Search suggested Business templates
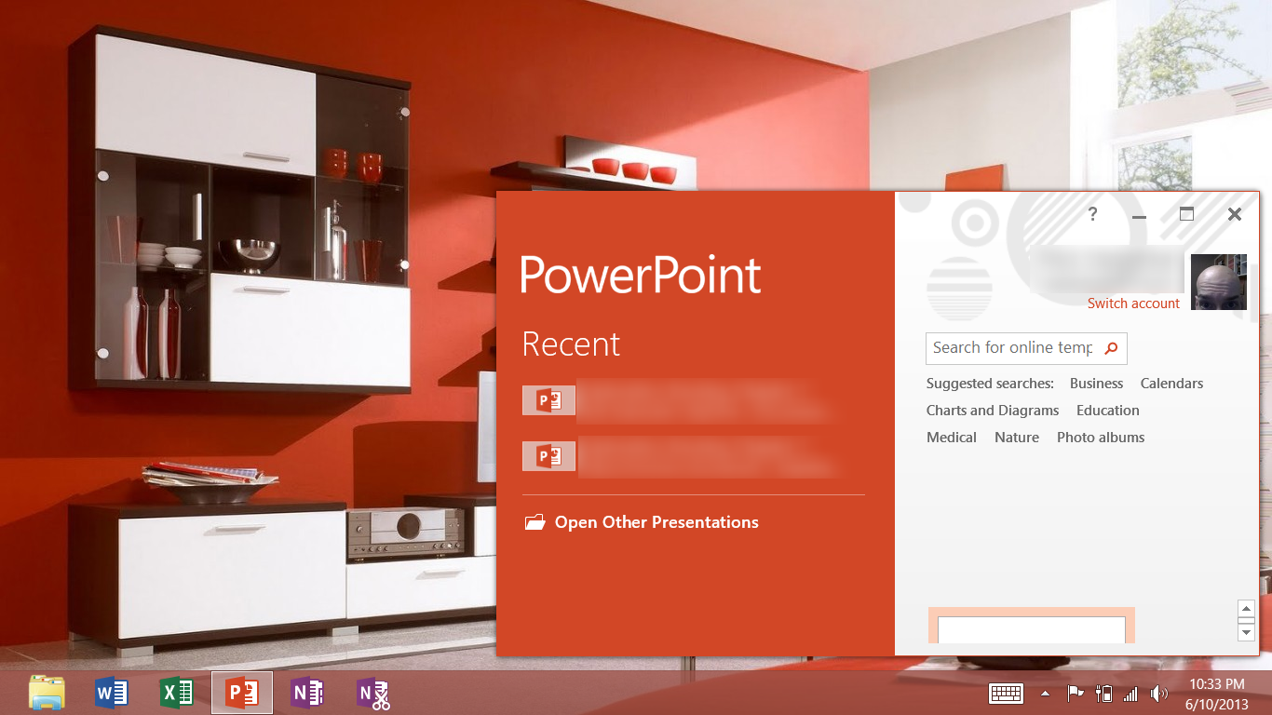This screenshot has height=715, width=1272. 1096,384
